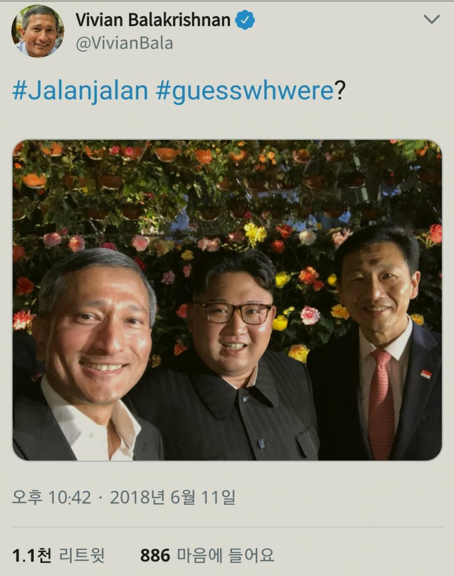Tap the question mark after the hashtags
Image resolution: width=454 pixels, height=576 pixels.
(340, 91)
